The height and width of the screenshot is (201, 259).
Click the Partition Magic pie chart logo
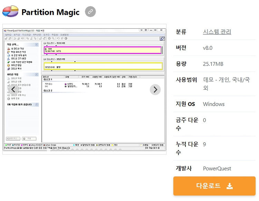pyautogui.click(x=10, y=11)
